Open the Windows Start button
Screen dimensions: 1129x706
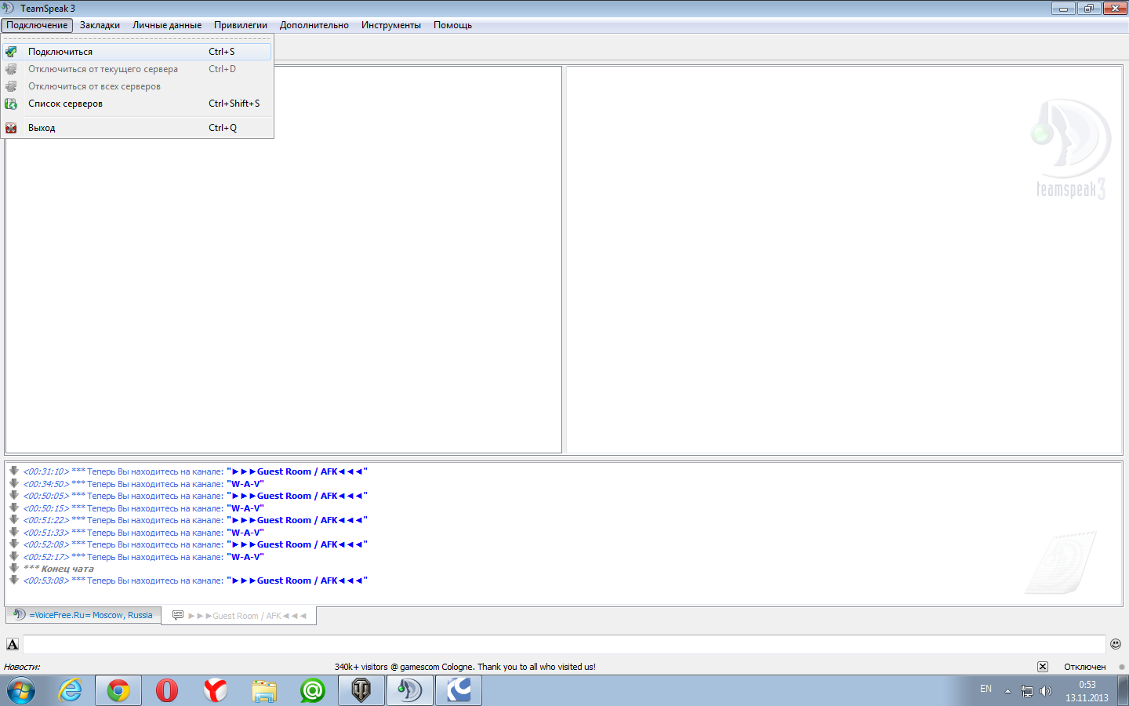(x=21, y=691)
